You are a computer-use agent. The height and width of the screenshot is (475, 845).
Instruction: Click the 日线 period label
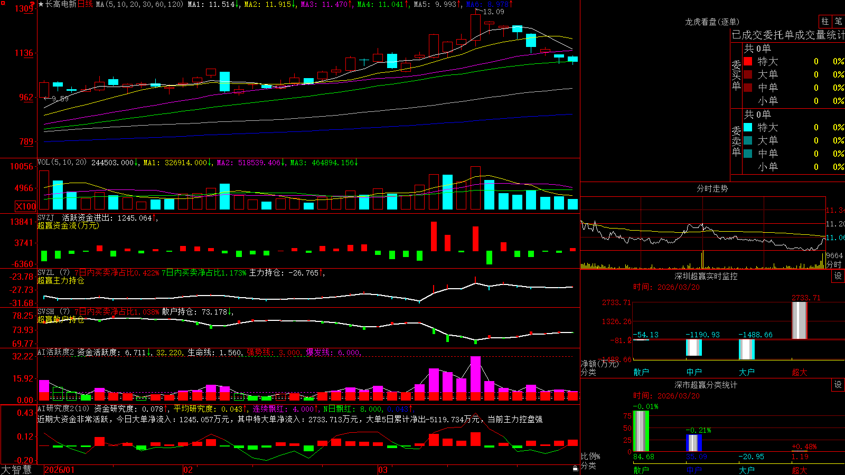(x=85, y=4)
